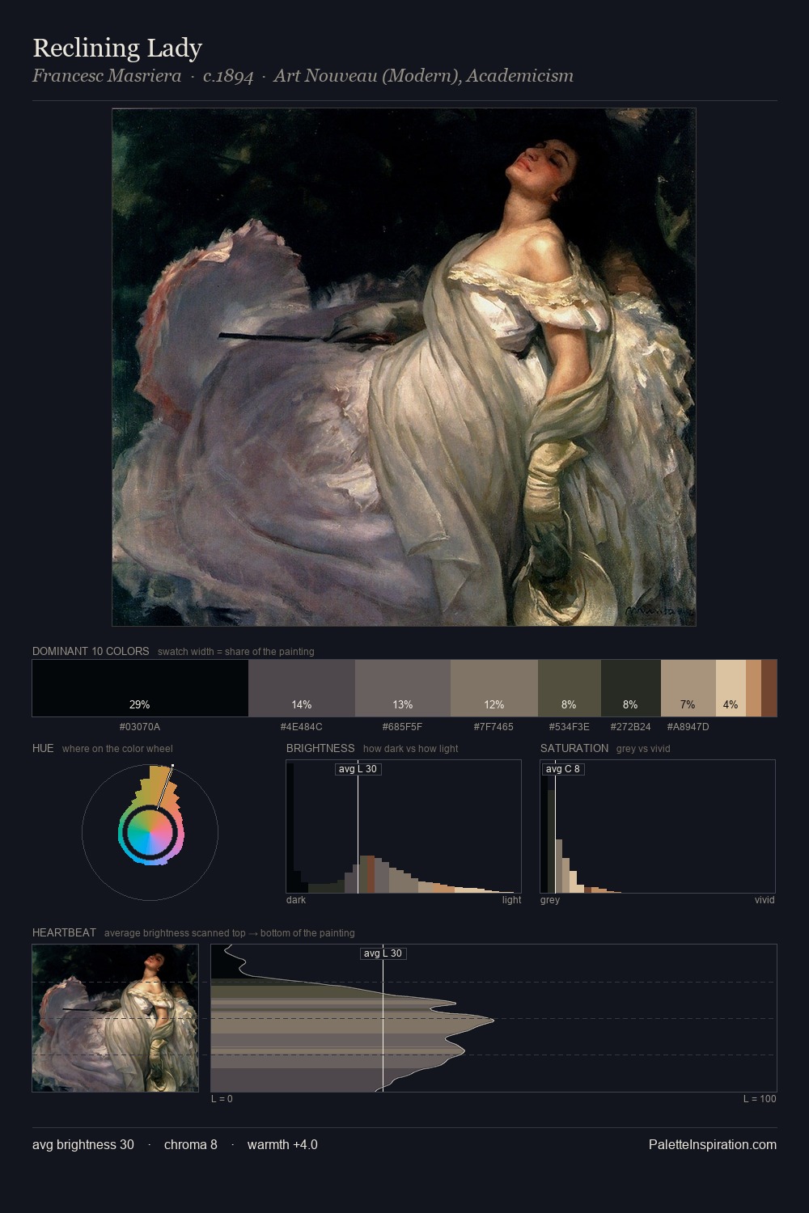
Task: Click the artist name Francesc Masriera
Action: pyautogui.click(x=107, y=76)
